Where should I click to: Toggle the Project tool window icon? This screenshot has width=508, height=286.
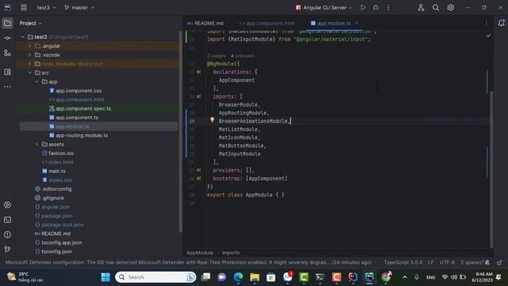7,23
